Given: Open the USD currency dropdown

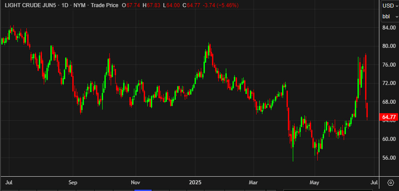Looking at the screenshot, I should pos(390,6).
